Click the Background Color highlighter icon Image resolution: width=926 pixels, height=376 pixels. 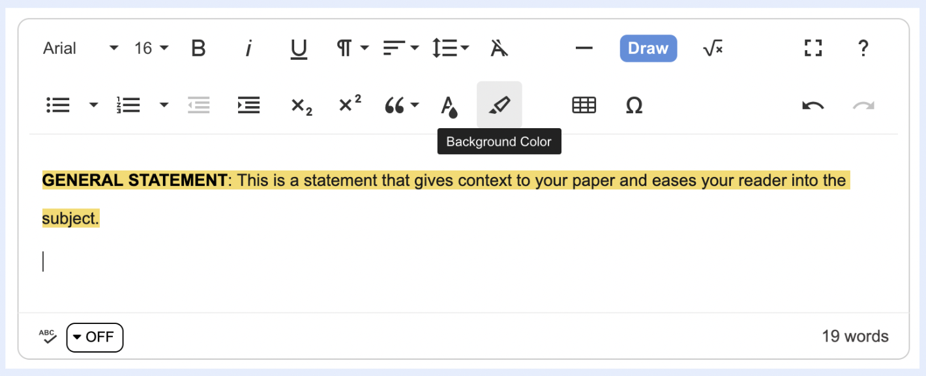(500, 105)
